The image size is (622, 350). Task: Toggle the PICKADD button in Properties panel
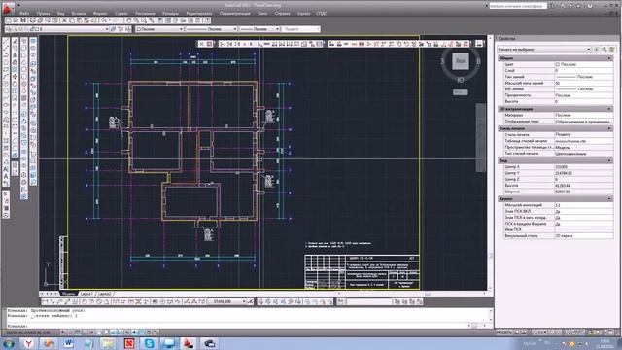pyautogui.click(x=596, y=50)
